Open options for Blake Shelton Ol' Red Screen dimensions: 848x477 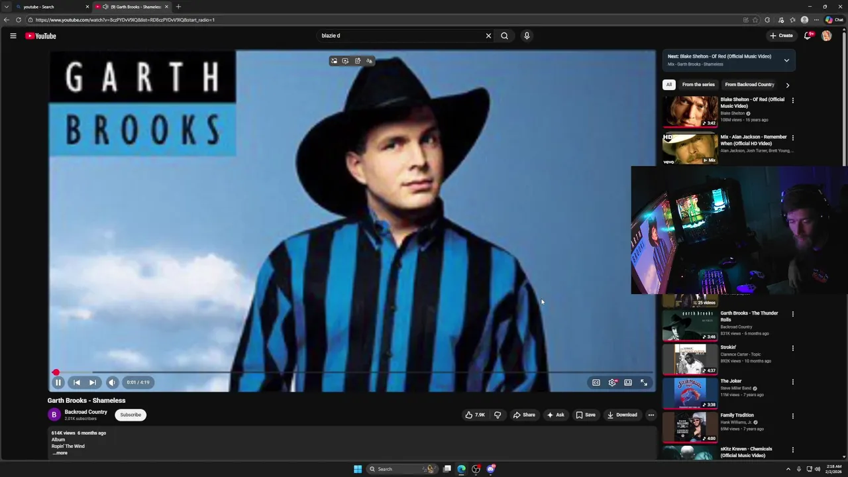pyautogui.click(x=792, y=101)
